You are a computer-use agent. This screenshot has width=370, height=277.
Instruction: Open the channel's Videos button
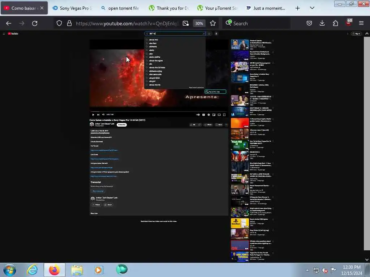(x=96, y=205)
